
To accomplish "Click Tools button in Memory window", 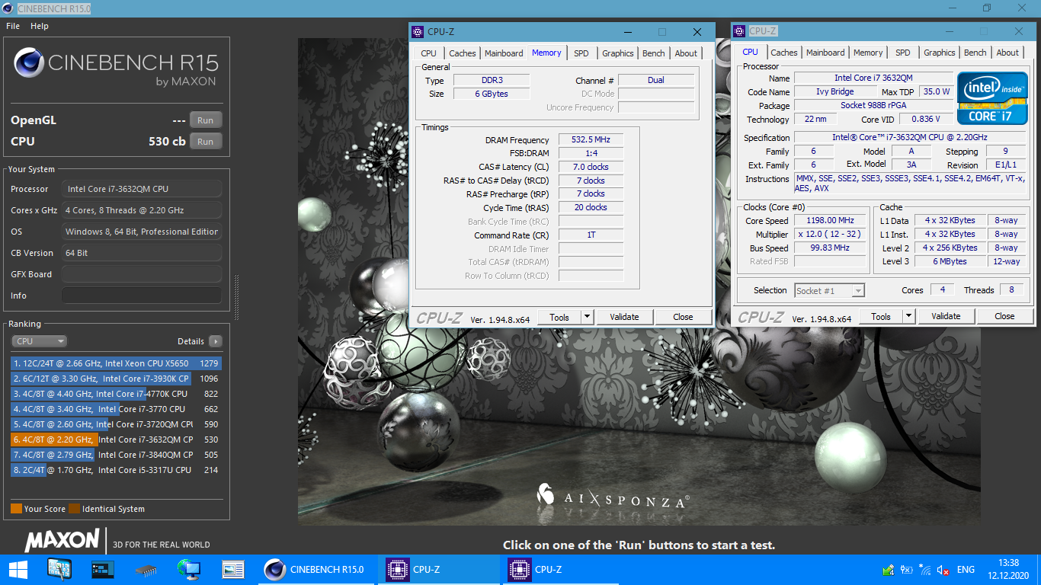I will pos(559,317).
